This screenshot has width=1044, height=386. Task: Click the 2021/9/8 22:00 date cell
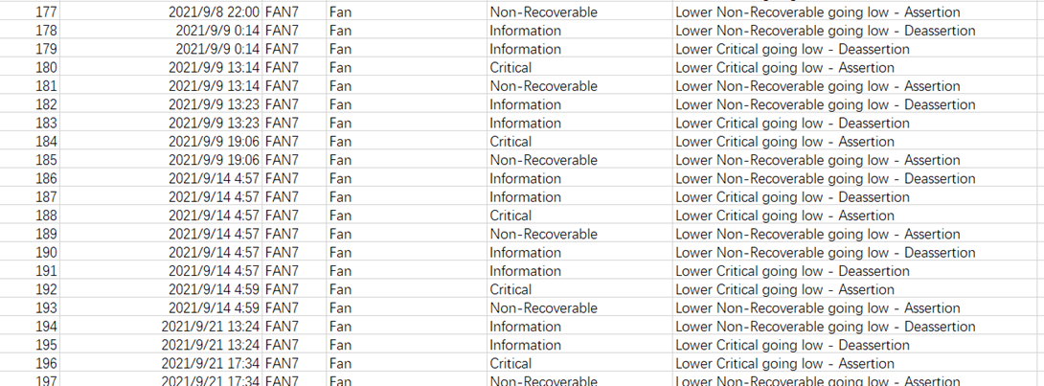214,12
